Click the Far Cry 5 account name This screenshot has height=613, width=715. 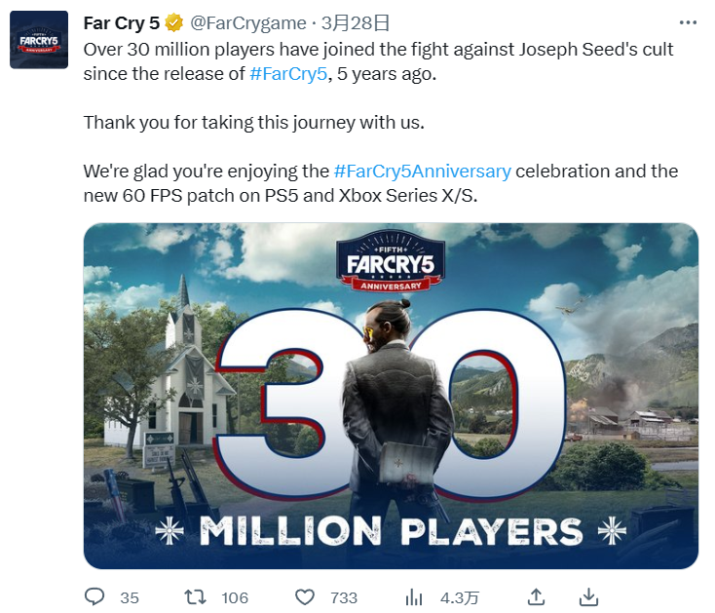coord(122,22)
